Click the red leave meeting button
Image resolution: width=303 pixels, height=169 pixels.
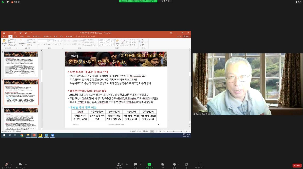tap(297, 165)
